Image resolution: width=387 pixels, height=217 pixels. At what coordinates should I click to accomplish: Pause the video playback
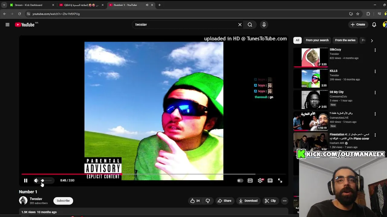pos(26,181)
